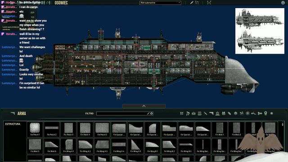Click the item list scrollbar handle

[283, 124]
